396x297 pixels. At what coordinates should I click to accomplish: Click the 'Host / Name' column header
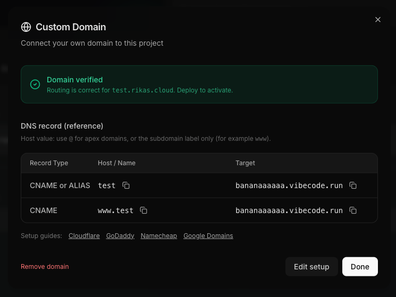tap(117, 163)
